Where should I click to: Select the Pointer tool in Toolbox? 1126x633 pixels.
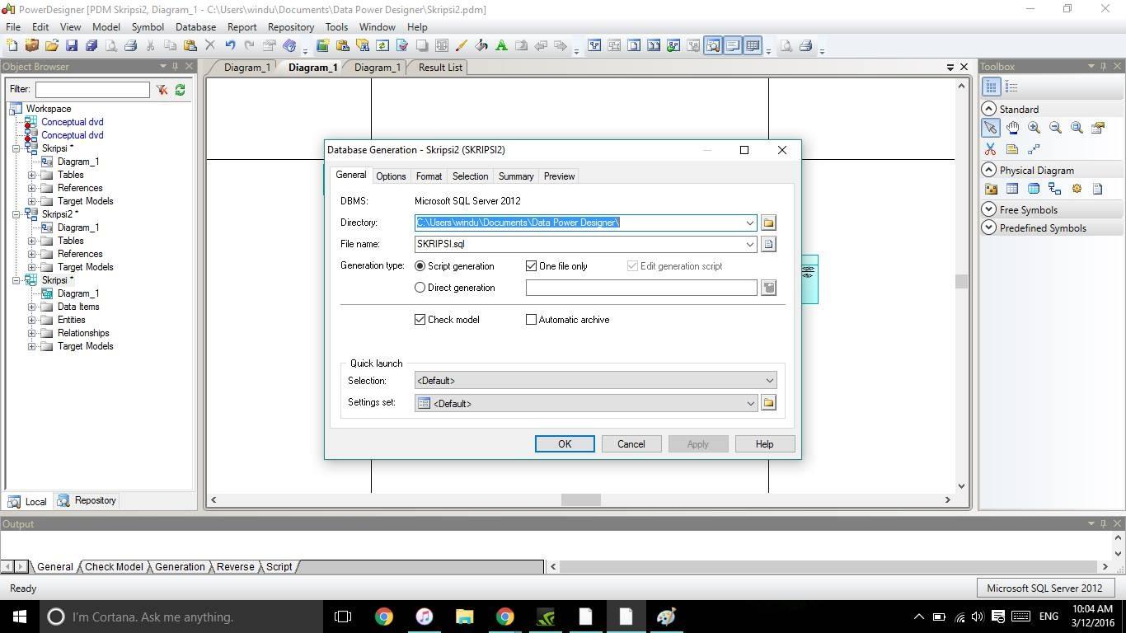[x=990, y=128]
